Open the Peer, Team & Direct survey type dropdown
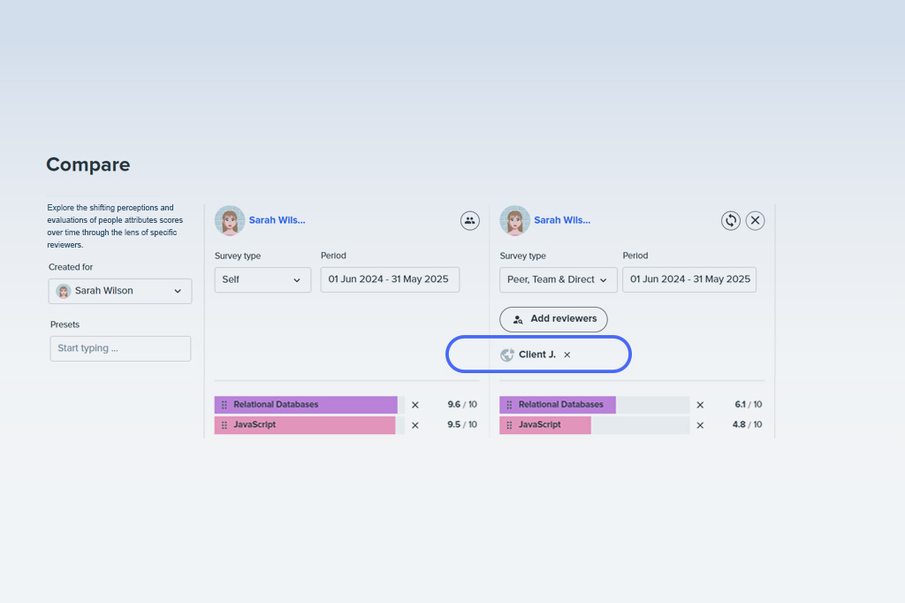 558,279
